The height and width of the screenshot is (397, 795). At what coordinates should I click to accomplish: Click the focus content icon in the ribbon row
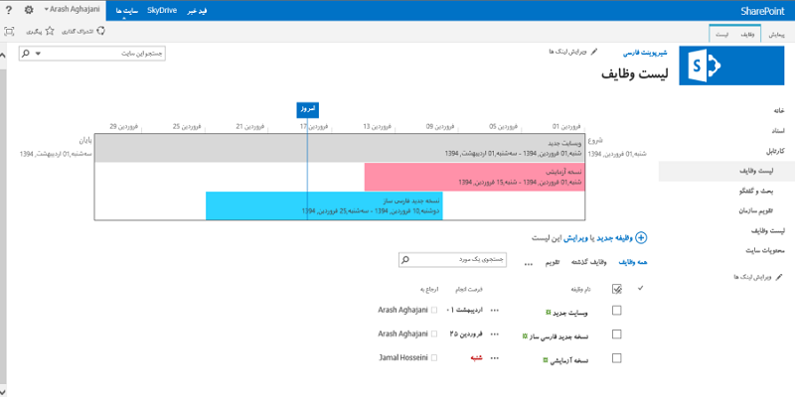pos(9,32)
